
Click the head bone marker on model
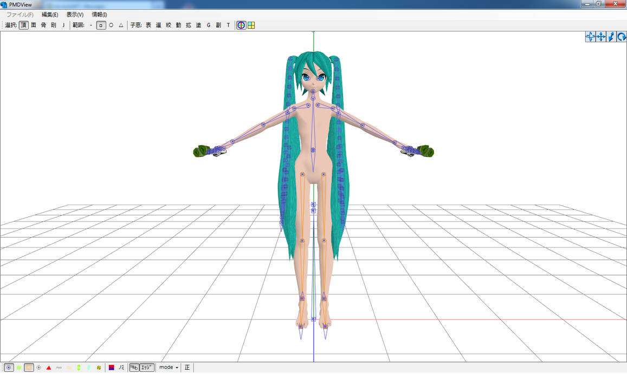click(x=313, y=92)
